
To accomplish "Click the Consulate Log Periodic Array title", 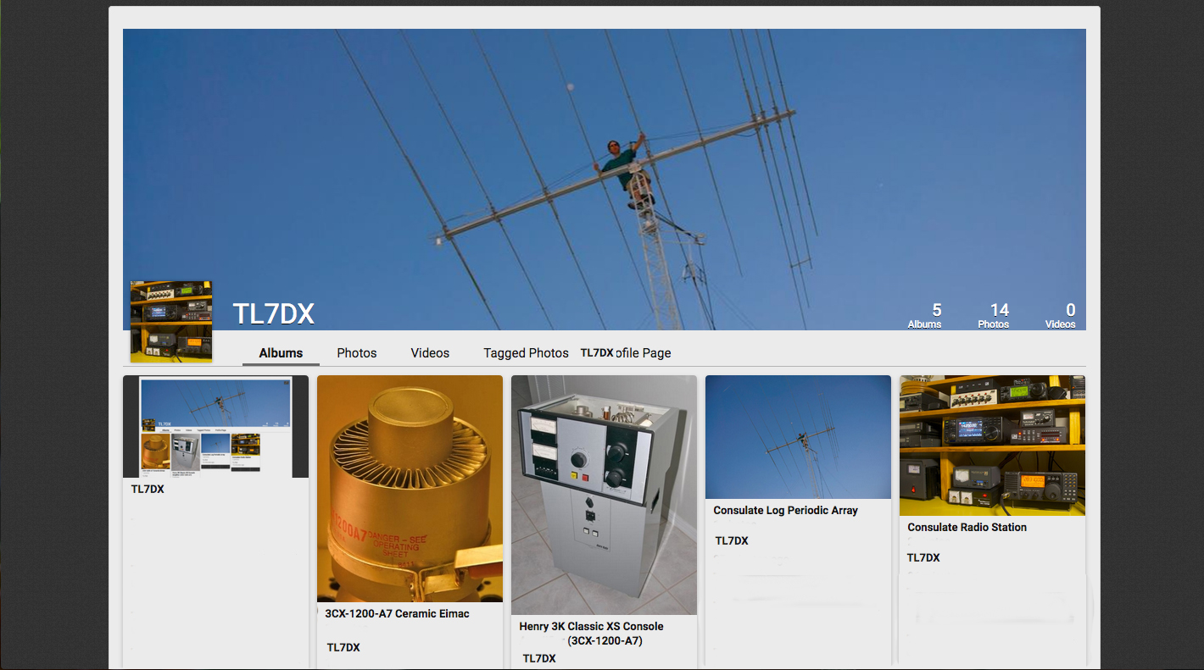I will (x=785, y=511).
